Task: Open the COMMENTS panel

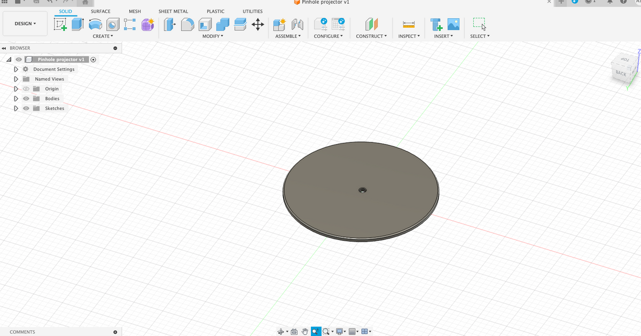Action: pos(22,332)
